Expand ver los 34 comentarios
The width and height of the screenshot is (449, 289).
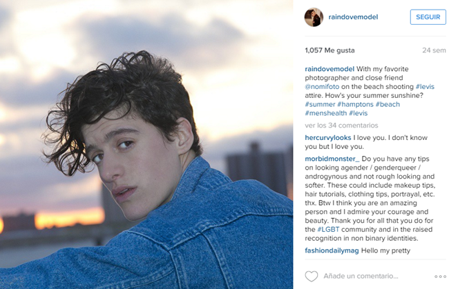click(x=341, y=126)
